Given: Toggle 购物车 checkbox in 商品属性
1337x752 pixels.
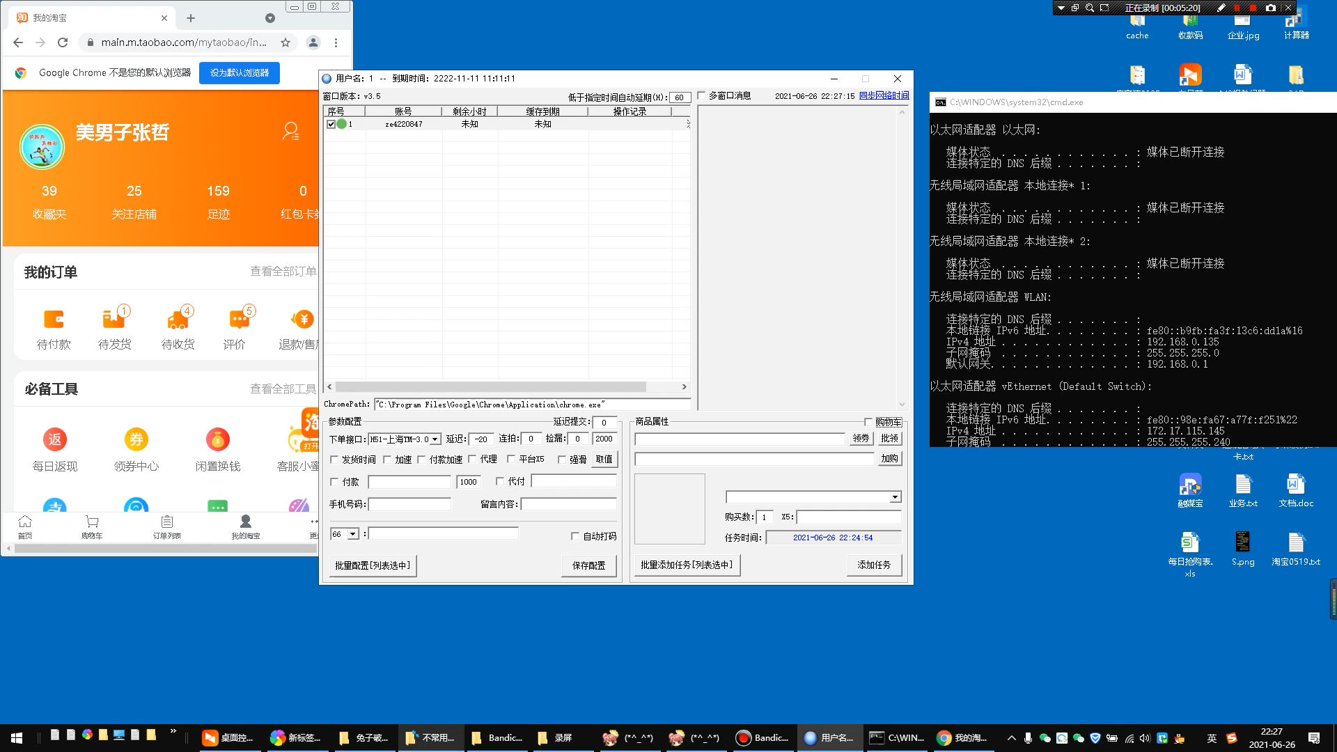Looking at the screenshot, I should pos(868,422).
